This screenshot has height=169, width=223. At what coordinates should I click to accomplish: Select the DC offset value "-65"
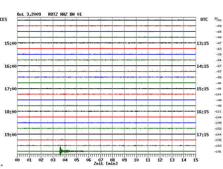point(219,32)
